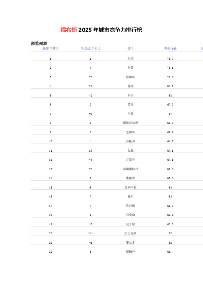Click the 得分/100 column header

tap(170, 49)
